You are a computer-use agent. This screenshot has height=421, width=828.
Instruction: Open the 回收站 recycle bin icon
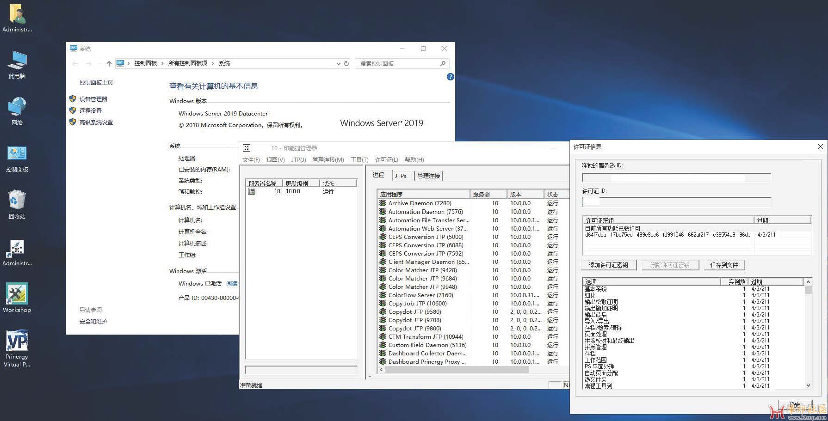pos(17,204)
